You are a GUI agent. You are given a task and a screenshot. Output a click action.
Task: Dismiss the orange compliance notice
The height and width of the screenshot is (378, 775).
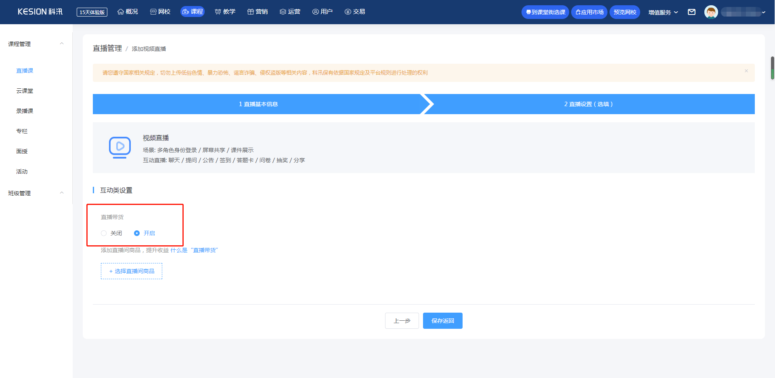pos(746,71)
